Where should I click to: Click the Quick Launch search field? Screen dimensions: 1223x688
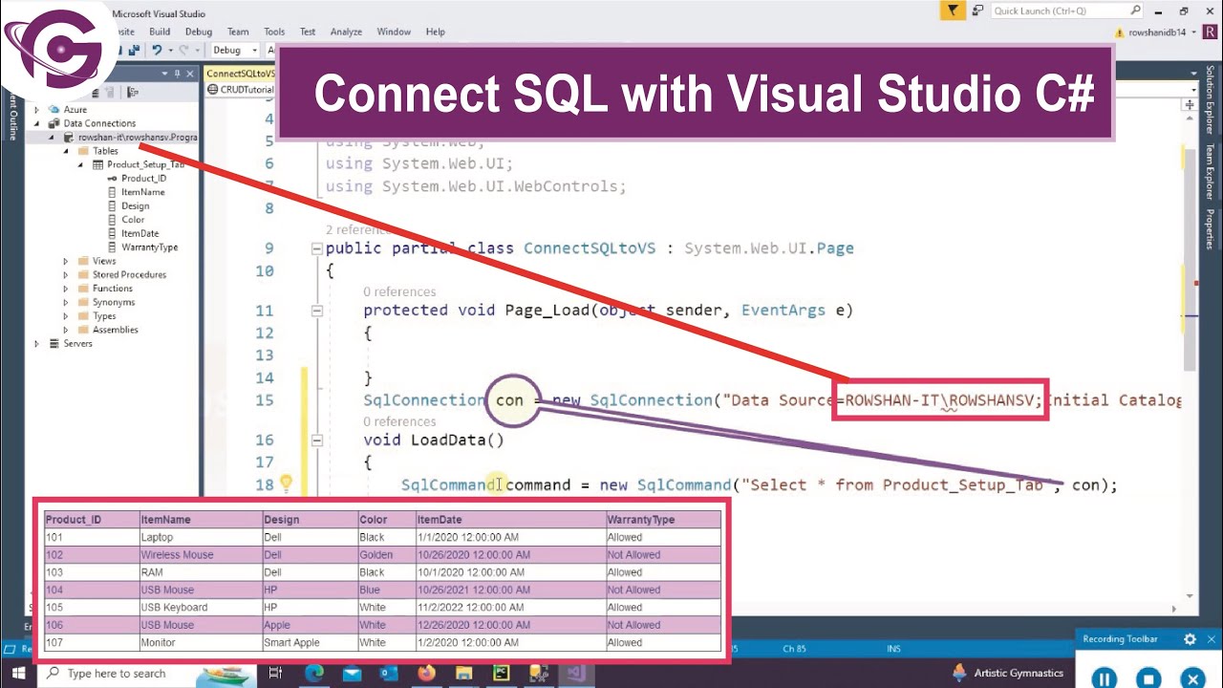[1066, 11]
